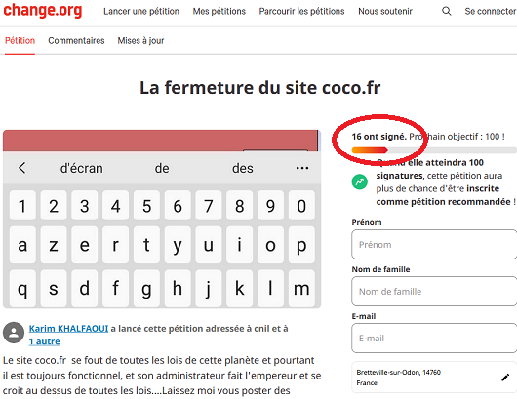Click the signature progress bar
This screenshot has width=517, height=399.
click(x=434, y=150)
